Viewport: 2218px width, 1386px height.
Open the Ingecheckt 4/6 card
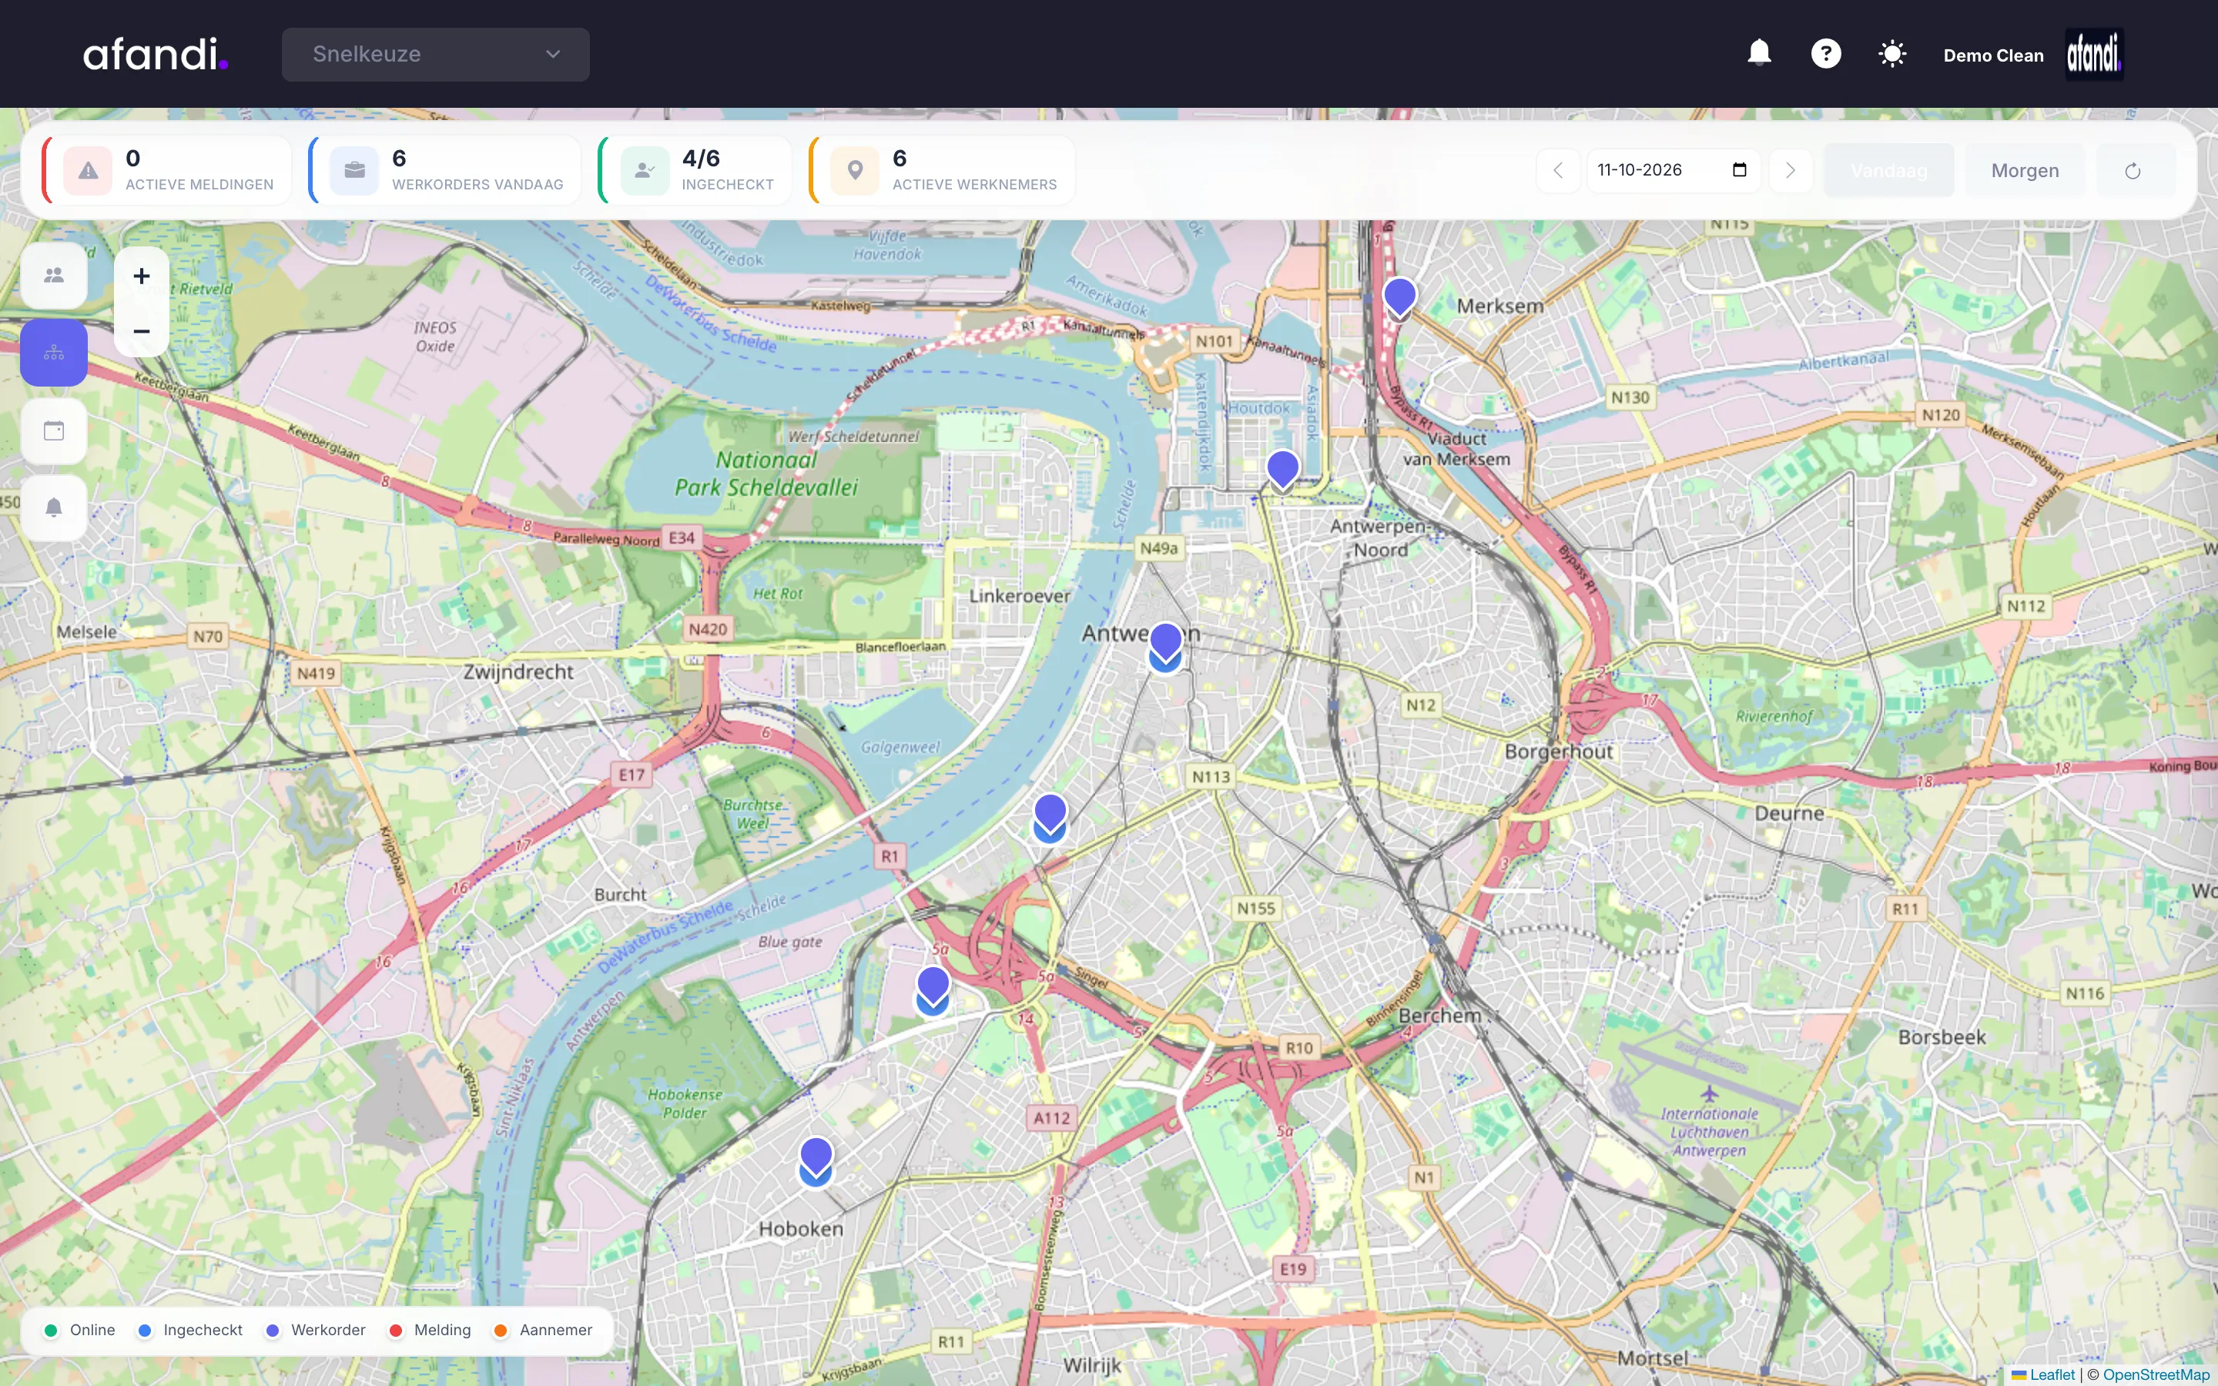click(695, 170)
